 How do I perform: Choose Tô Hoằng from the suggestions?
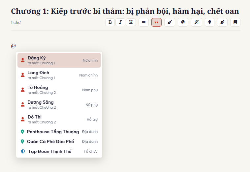(59, 90)
